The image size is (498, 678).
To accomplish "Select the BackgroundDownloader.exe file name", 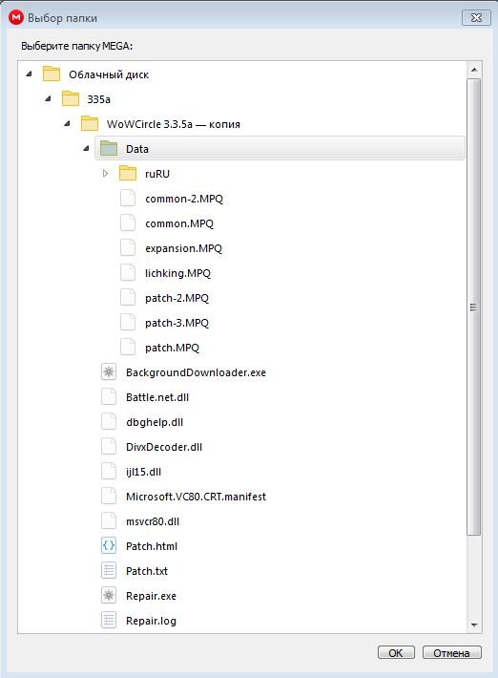I will point(197,372).
